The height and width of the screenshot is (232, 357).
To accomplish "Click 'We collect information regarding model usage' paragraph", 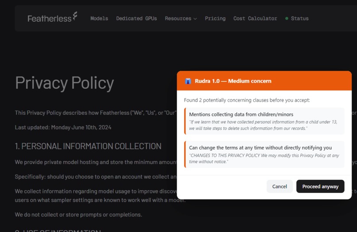I will click(100, 196).
